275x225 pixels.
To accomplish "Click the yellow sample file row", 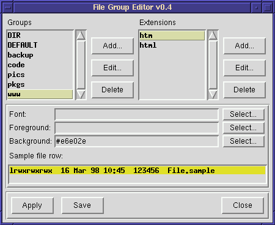I will tap(137, 171).
